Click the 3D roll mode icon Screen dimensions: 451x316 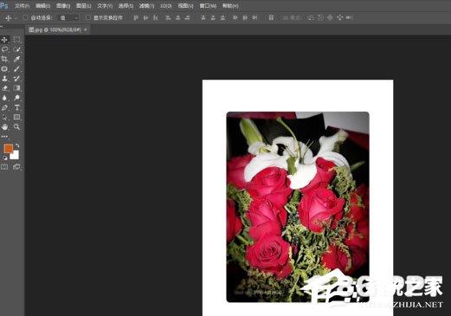(320, 18)
